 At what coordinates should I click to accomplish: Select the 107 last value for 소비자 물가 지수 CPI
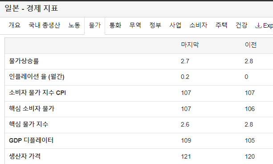(186, 93)
